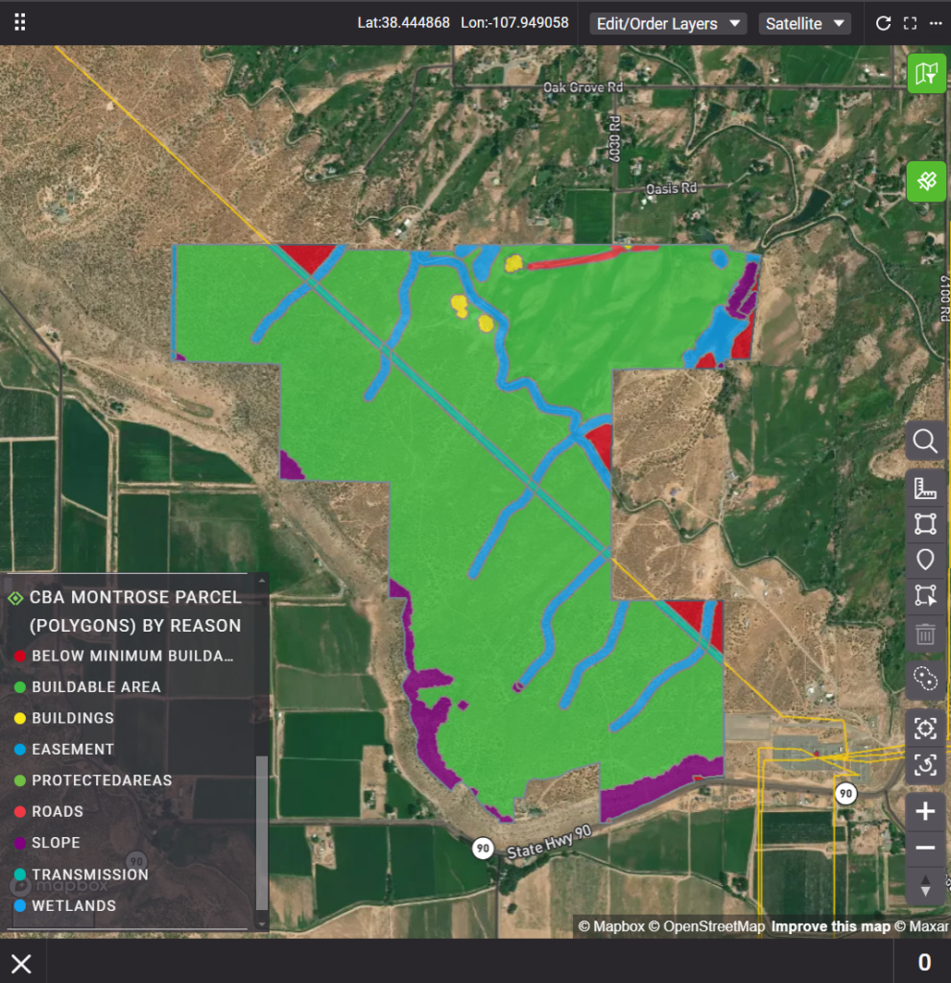Image resolution: width=951 pixels, height=983 pixels.
Task: Zoom in with the plus button
Action: pyautogui.click(x=925, y=812)
